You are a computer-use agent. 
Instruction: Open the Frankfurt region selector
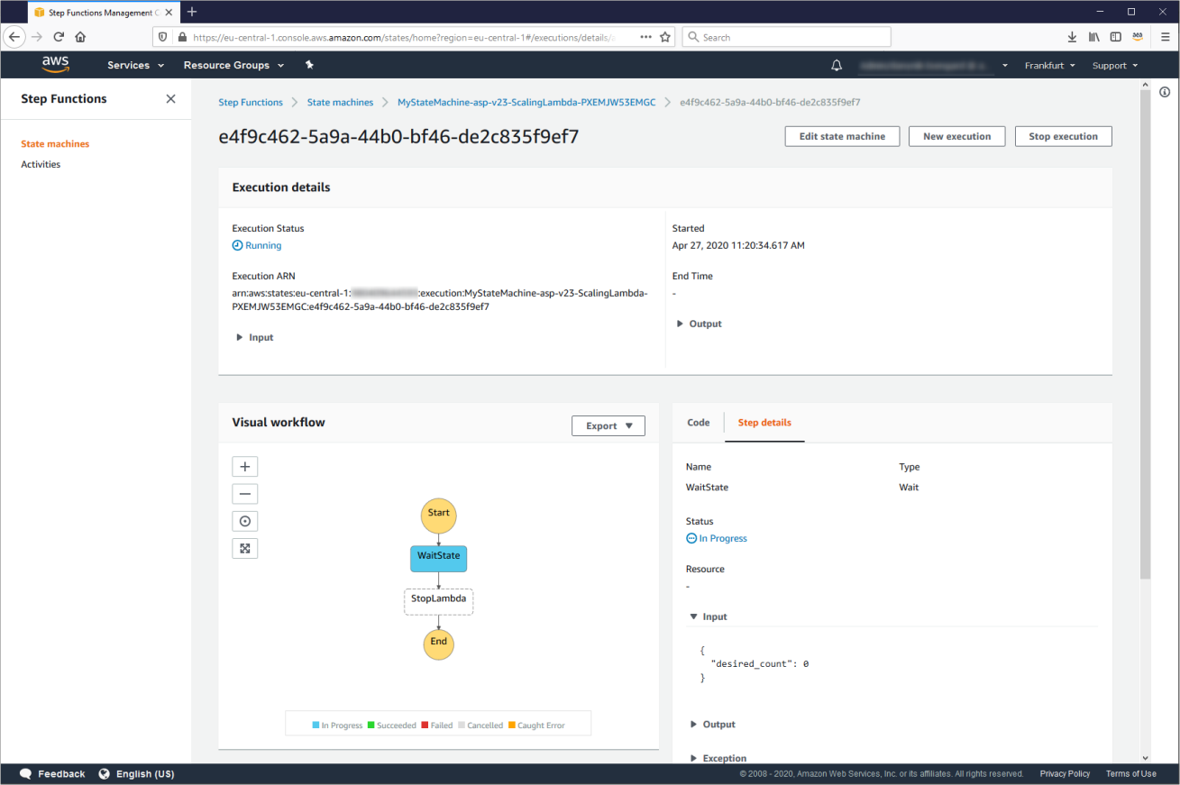coord(1050,66)
